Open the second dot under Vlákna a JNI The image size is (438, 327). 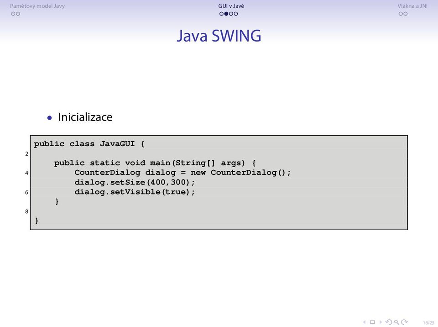point(406,14)
